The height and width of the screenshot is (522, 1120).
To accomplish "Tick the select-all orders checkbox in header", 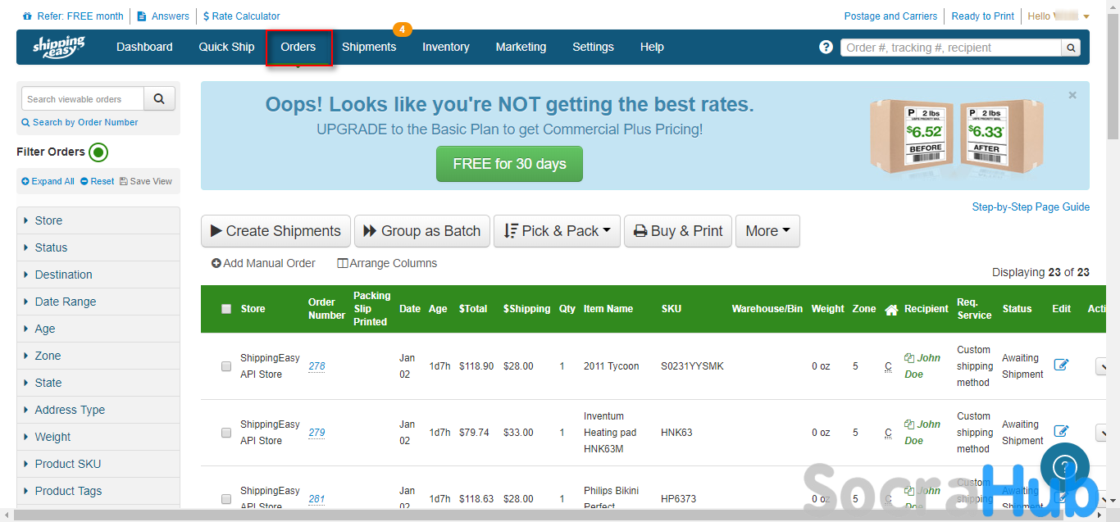I will [226, 309].
